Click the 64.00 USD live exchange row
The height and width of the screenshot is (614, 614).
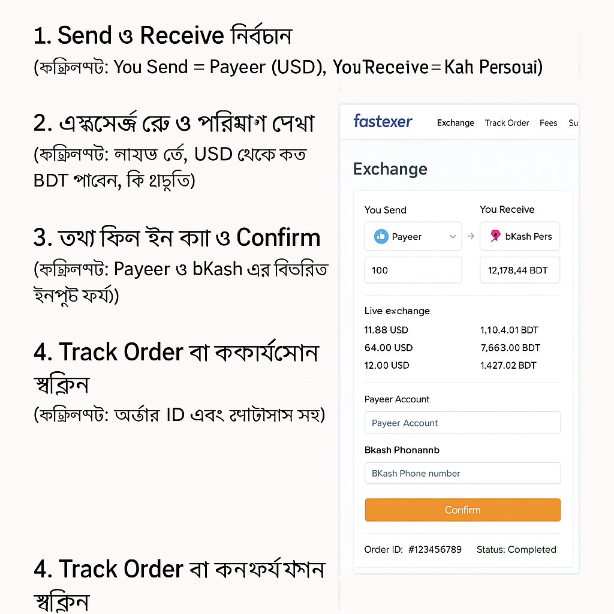[452, 348]
